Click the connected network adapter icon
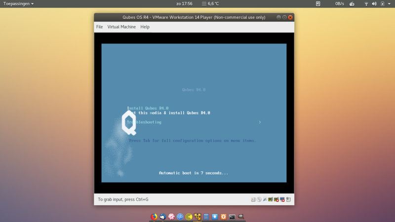This screenshot has height=222, width=395. point(271,200)
